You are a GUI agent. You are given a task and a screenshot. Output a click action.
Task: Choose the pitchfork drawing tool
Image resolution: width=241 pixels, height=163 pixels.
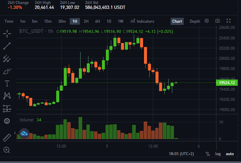7,58
